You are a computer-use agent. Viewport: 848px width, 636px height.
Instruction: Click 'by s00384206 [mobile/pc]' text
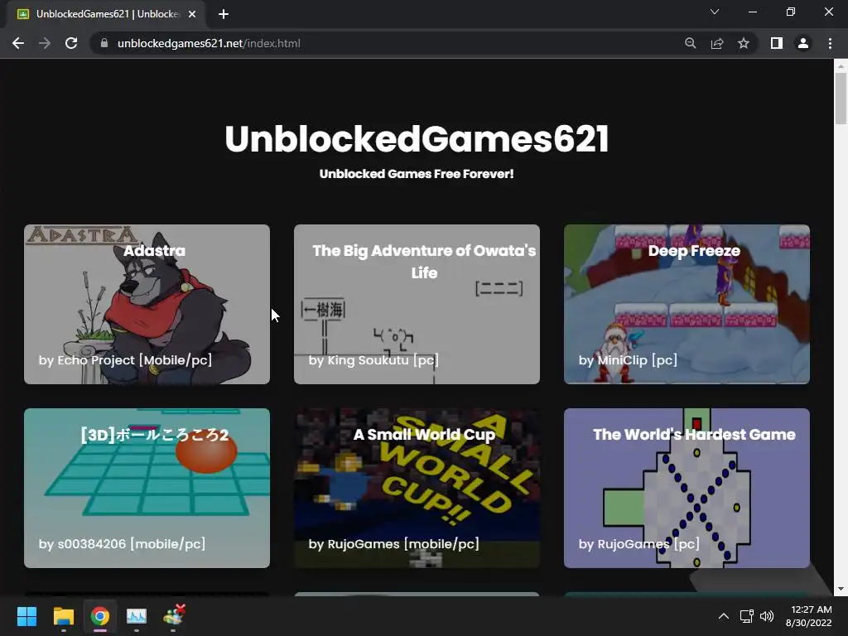click(122, 544)
